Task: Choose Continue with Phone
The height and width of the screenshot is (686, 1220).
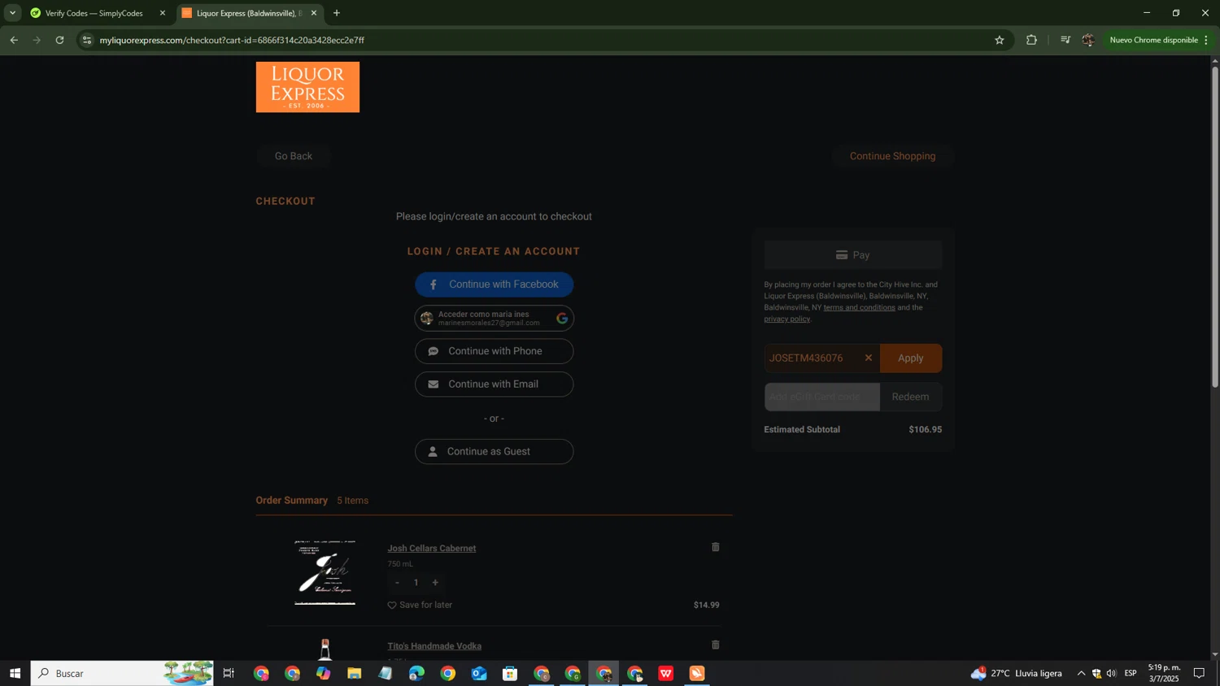Action: (x=494, y=351)
